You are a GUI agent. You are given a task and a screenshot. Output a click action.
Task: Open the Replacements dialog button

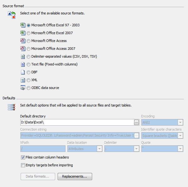(75, 176)
